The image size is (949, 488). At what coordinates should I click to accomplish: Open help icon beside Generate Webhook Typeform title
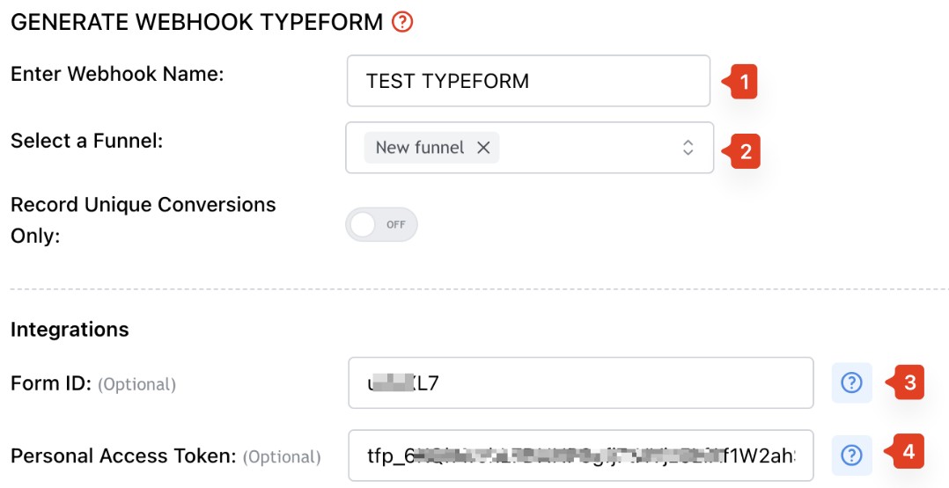[x=401, y=22]
